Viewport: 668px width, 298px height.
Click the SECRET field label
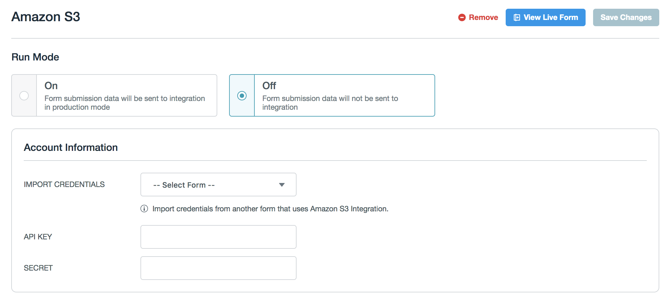[38, 268]
